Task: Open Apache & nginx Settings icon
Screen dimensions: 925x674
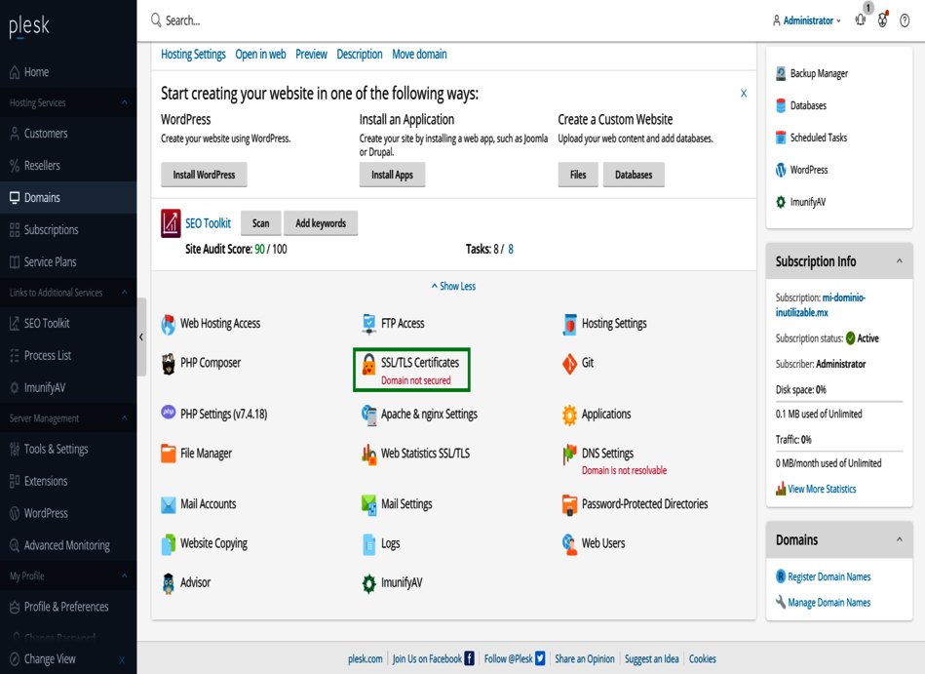Action: click(x=368, y=415)
